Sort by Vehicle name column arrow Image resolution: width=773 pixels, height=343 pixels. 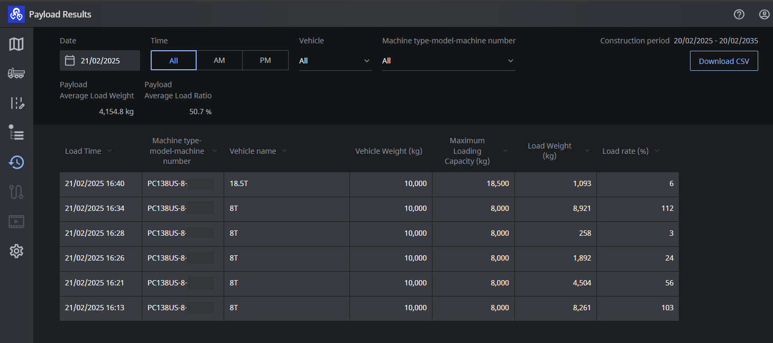pos(284,151)
